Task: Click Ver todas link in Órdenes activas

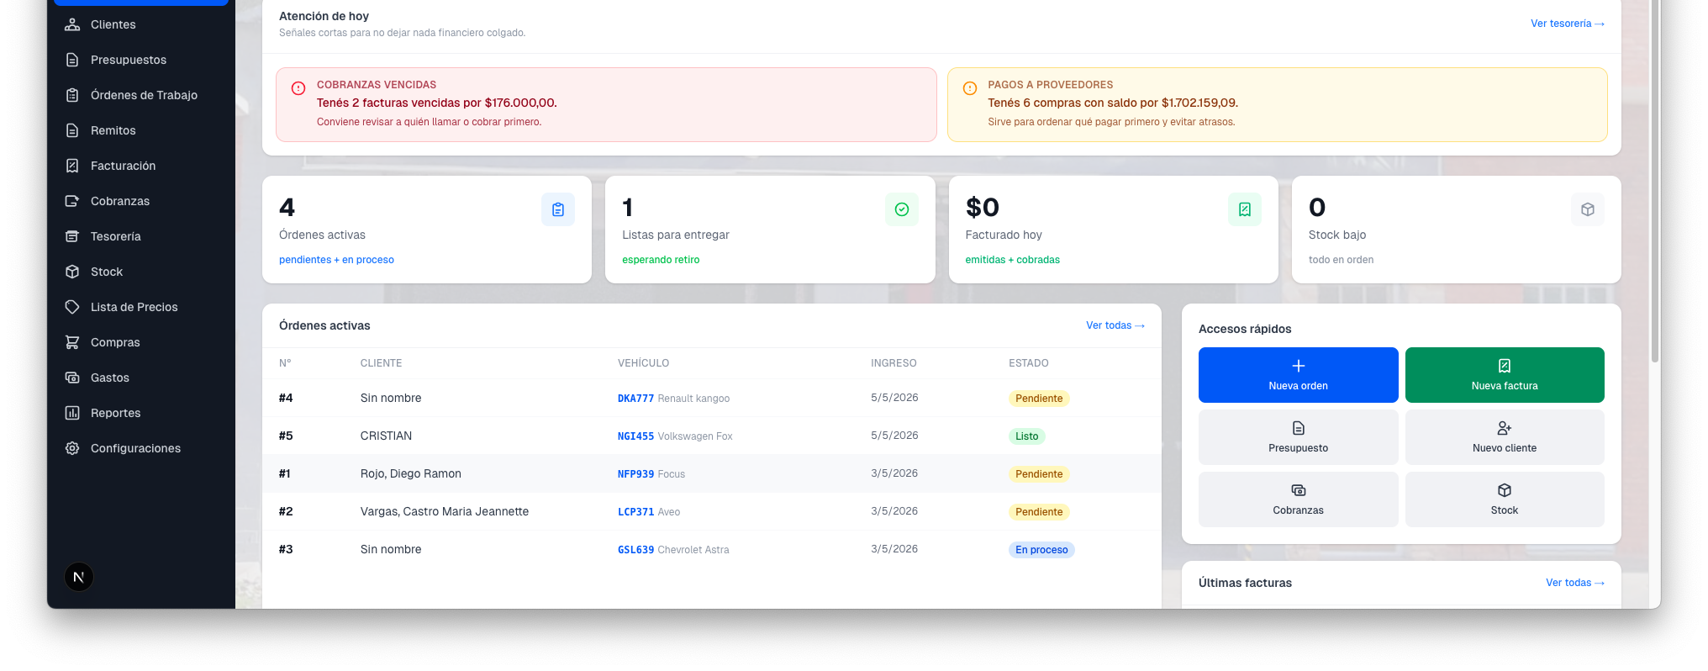Action: 1115,325
